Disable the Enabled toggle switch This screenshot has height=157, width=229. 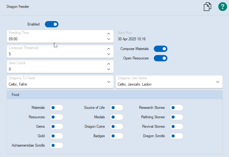tap(51, 24)
